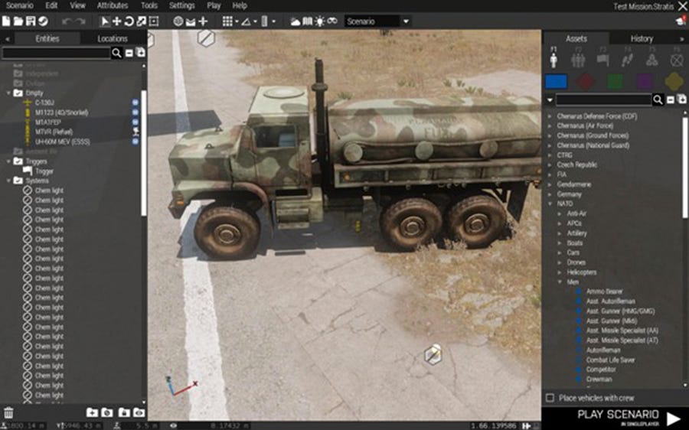Select the green Independent side swatch
The image size is (689, 430).
coord(615,82)
